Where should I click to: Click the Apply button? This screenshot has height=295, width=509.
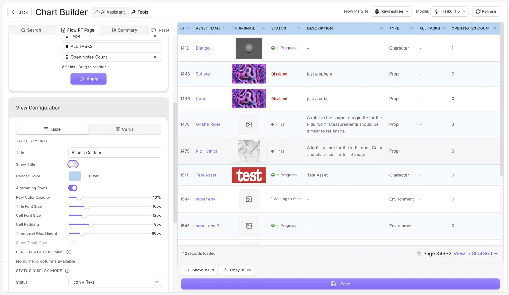pos(88,79)
